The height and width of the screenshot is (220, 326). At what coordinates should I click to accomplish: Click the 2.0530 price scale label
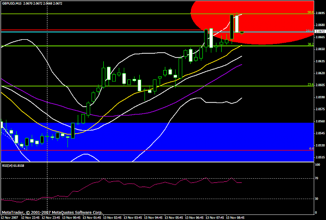pos(320,145)
